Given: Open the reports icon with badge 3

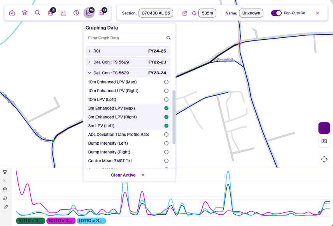Looking at the screenshot, I should coord(51,13).
